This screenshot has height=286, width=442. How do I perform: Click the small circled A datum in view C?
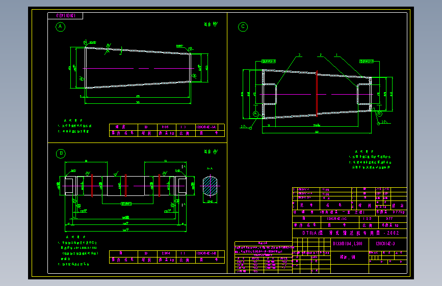coord(255,113)
